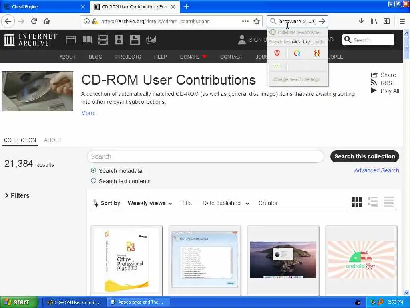This screenshot has height=308, width=410.
Task: Open ABOUT in the site navigation
Action: (67, 57)
